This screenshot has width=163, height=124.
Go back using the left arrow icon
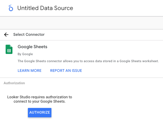(x=6, y=35)
